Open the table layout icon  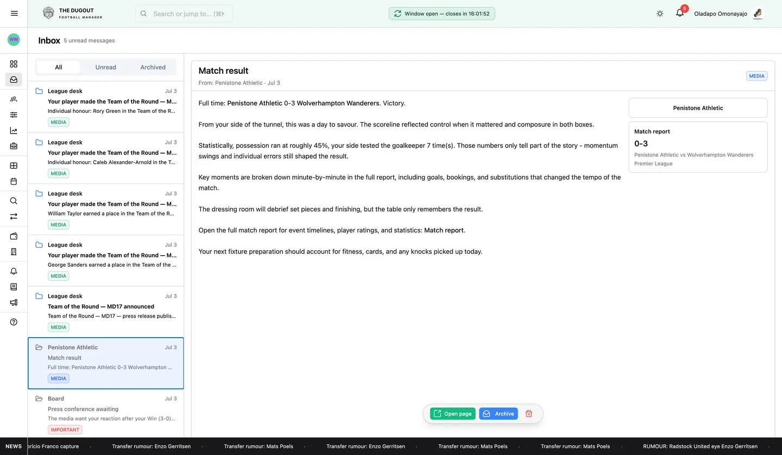point(14,166)
